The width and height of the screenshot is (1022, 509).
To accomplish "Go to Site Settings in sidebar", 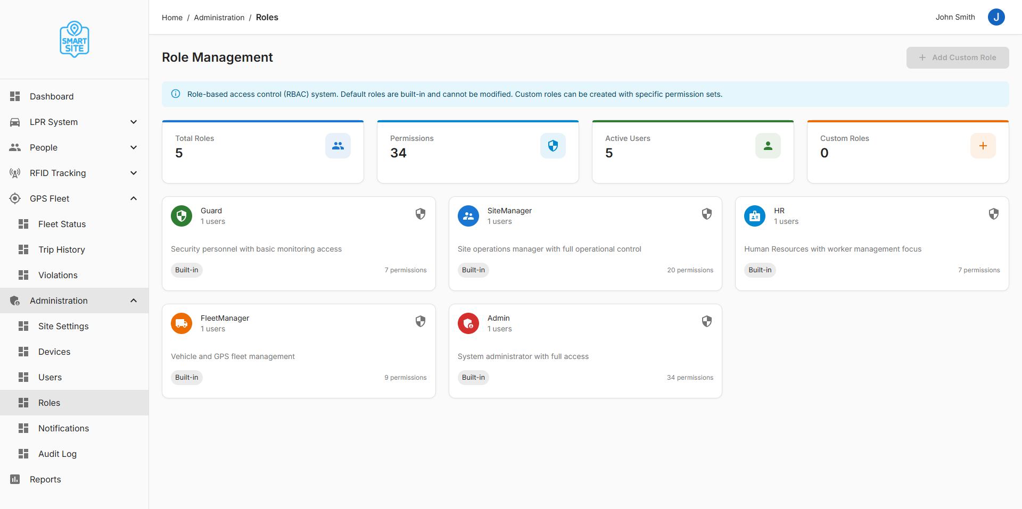I will click(63, 326).
